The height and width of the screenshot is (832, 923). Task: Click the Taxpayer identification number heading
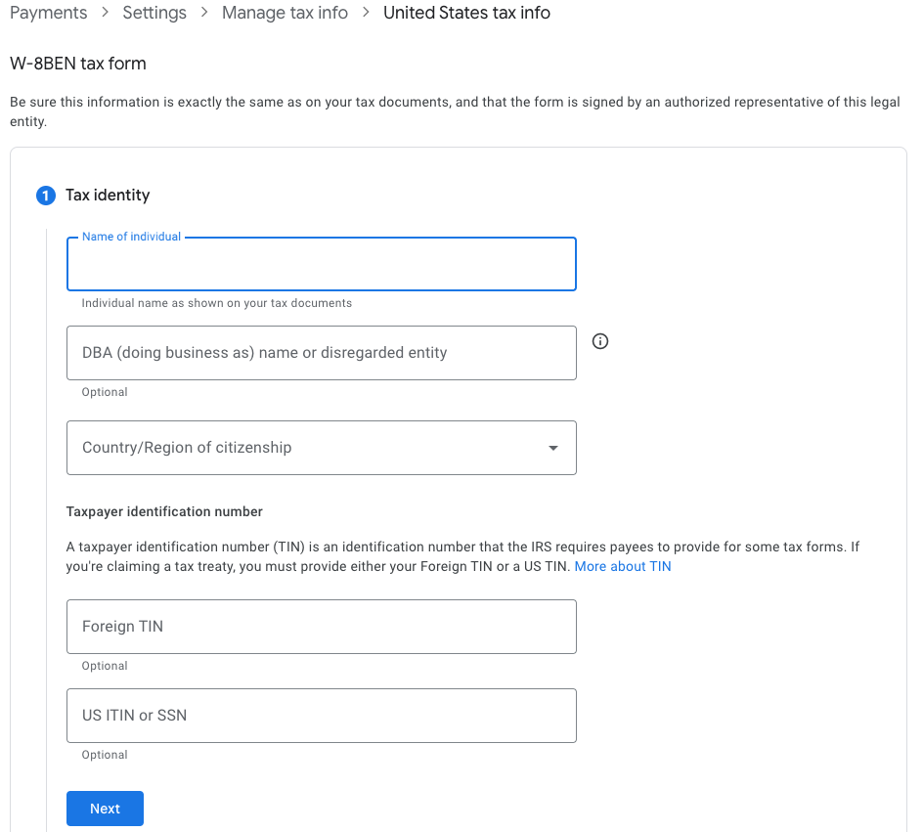[164, 512]
